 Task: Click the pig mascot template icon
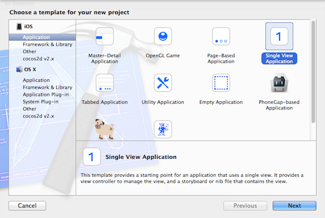tap(104, 128)
